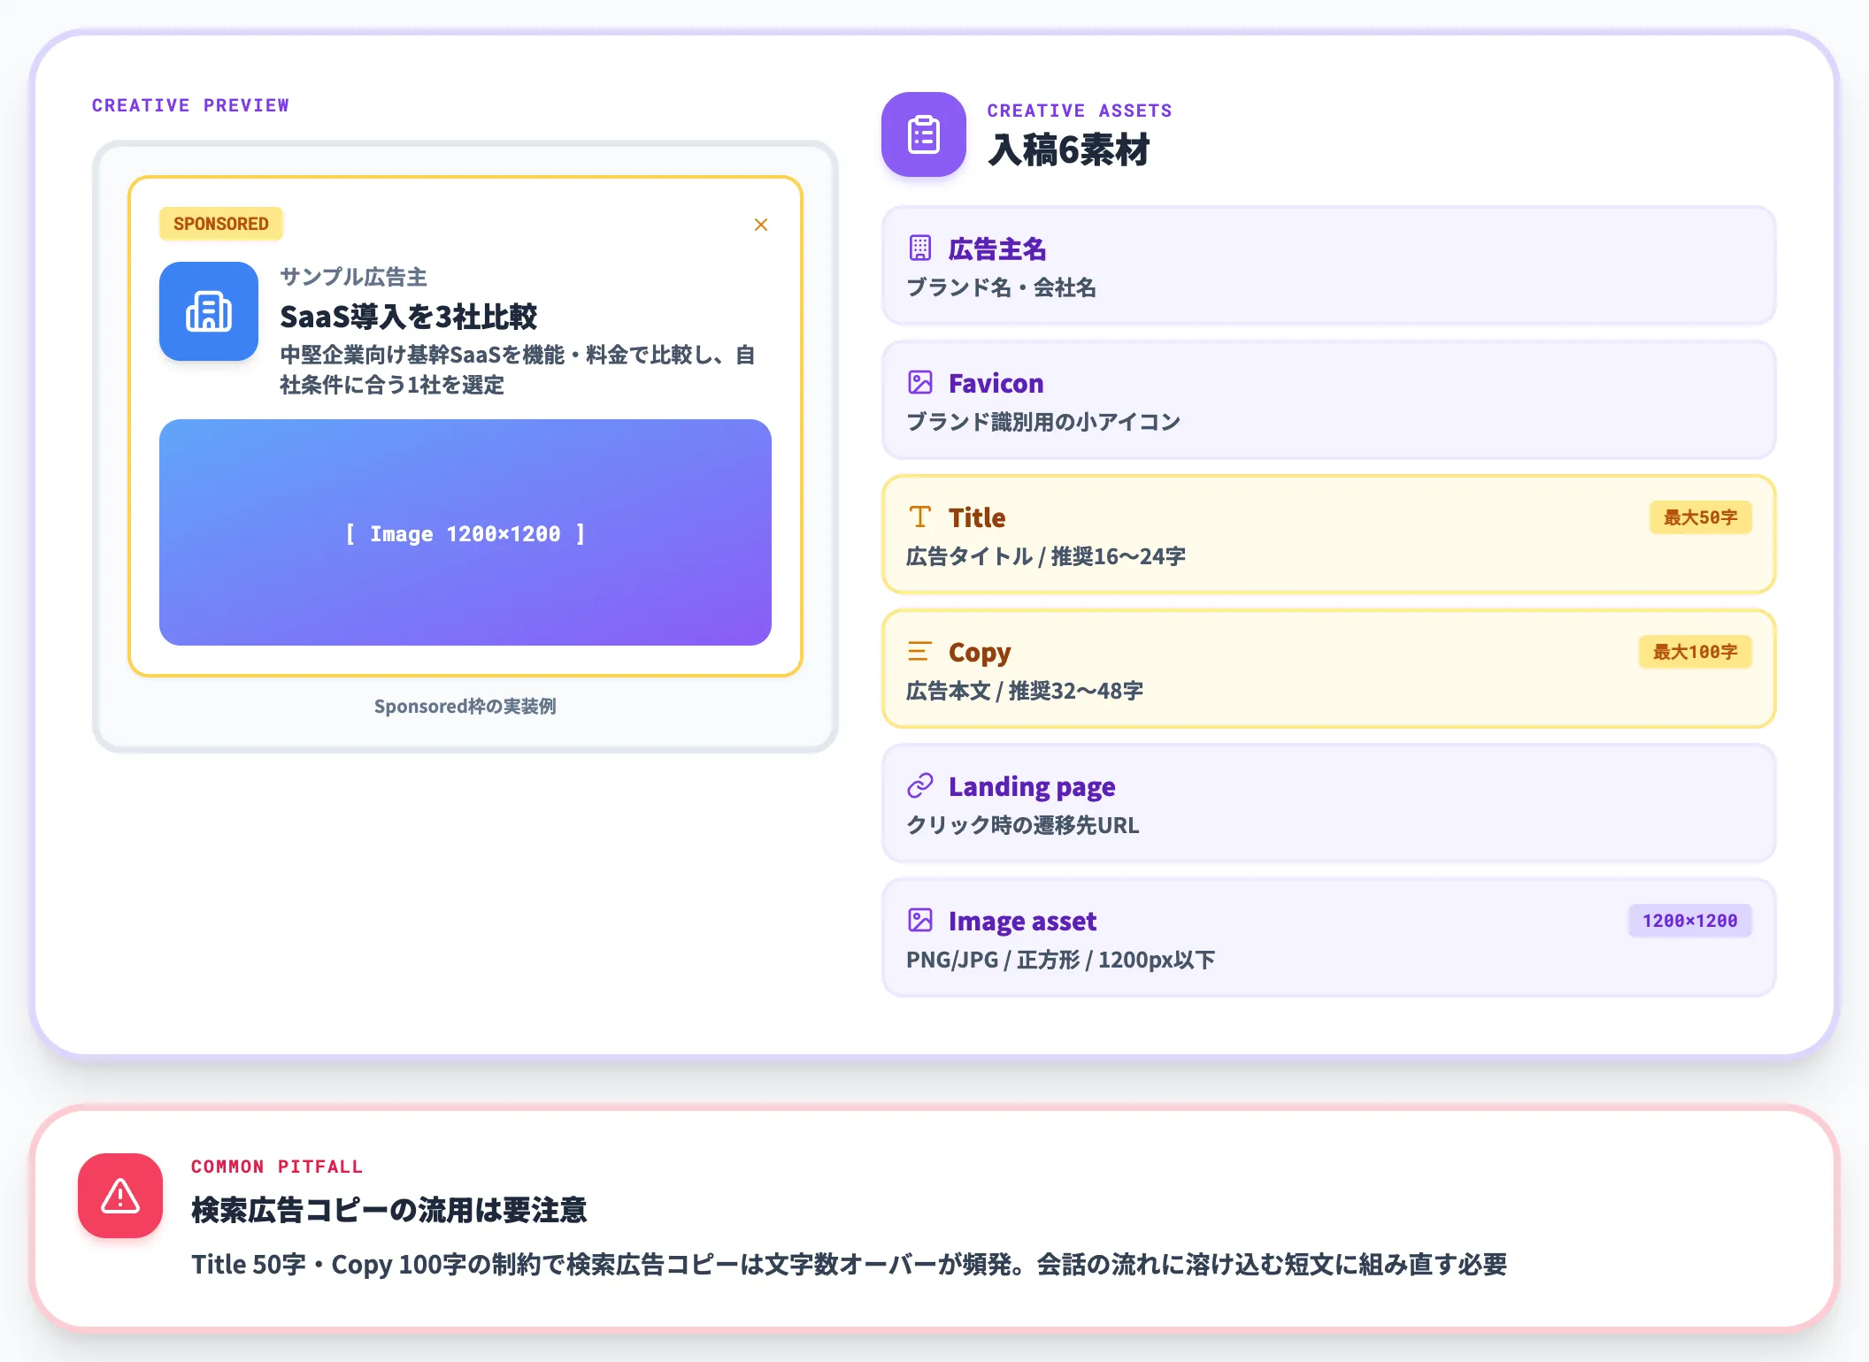
Task: Click the 1200×1200 size badge
Action: coord(1690,921)
